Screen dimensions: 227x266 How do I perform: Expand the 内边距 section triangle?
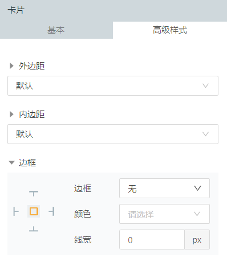pyautogui.click(x=11, y=114)
